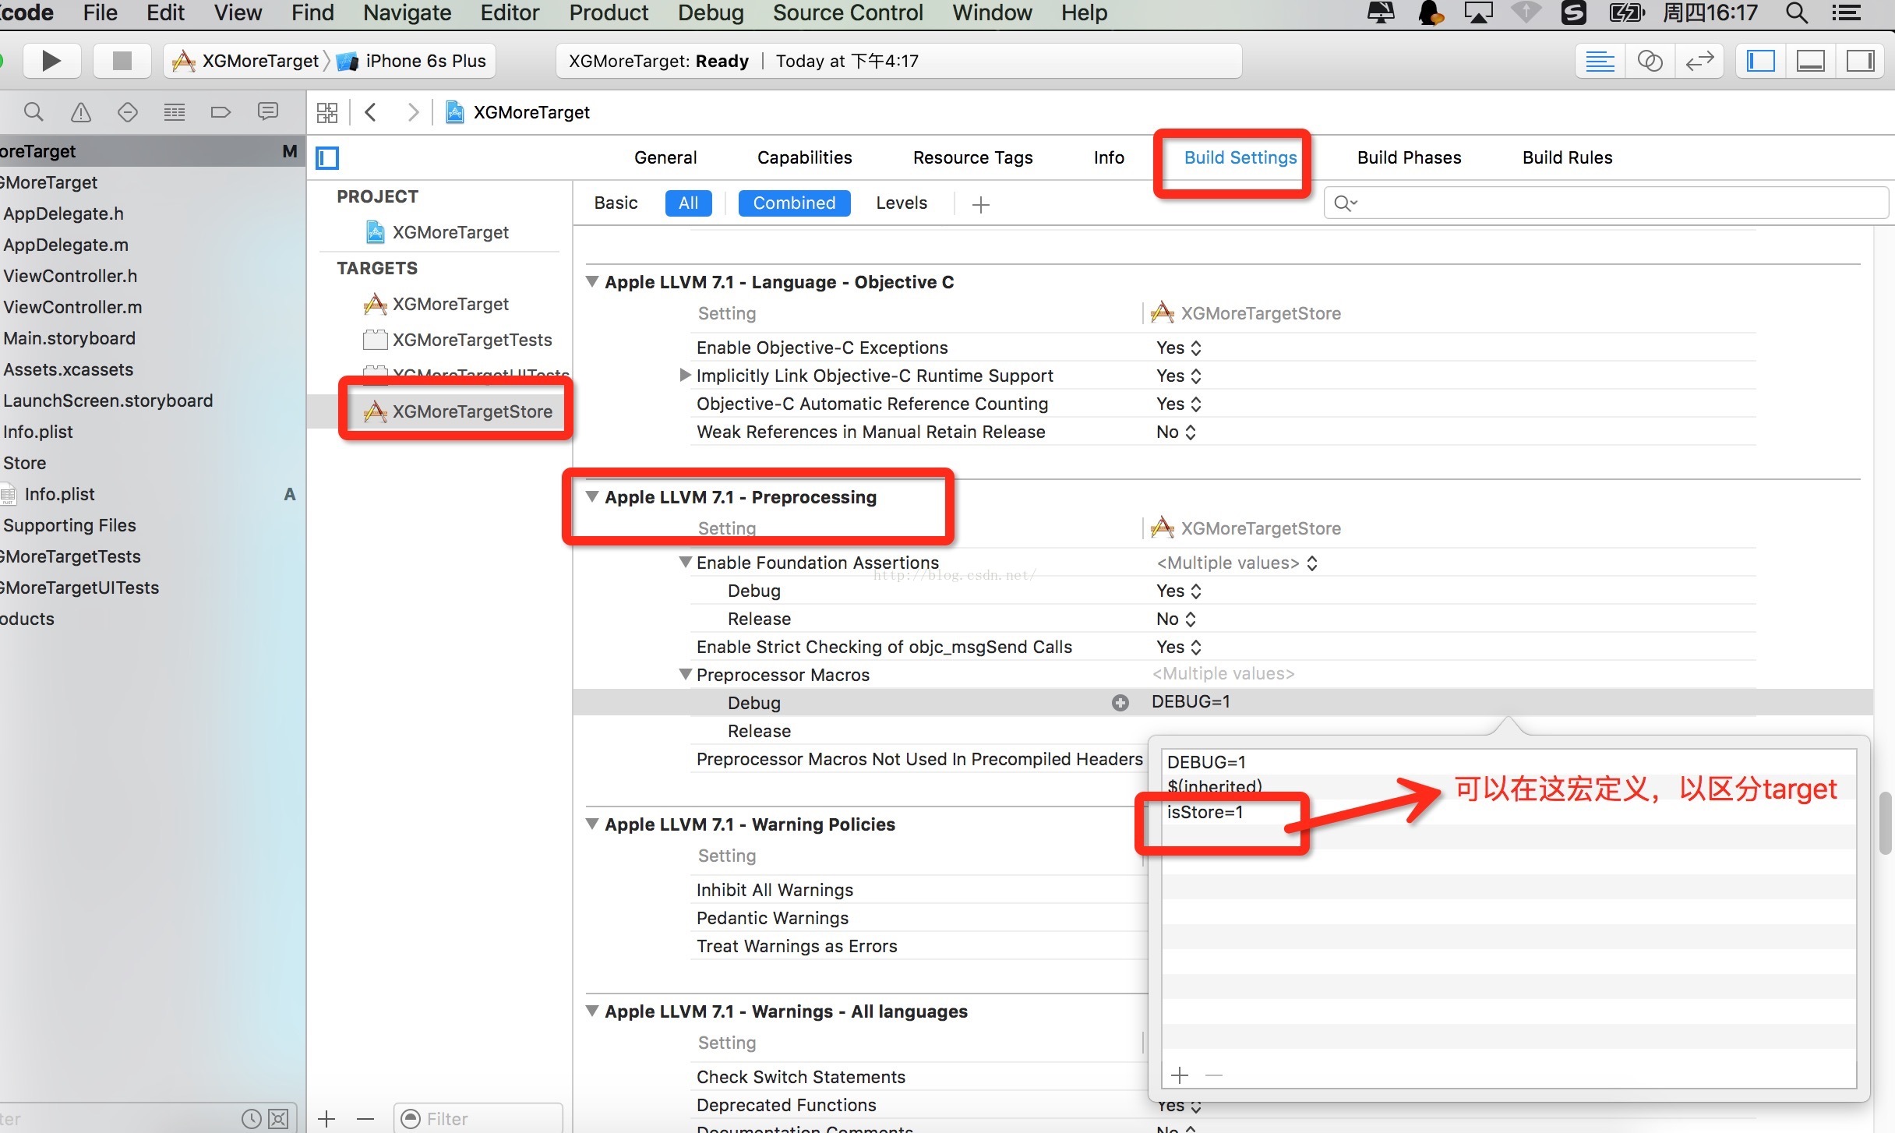Show the Version editor
This screenshot has width=1895, height=1133.
pos(1699,61)
